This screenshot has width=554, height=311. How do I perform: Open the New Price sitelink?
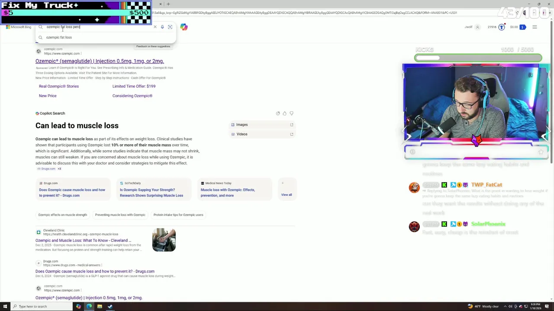pos(48,96)
